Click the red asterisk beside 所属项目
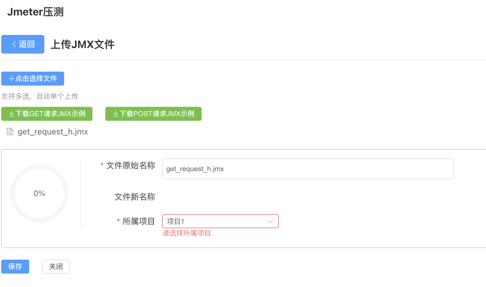This screenshot has width=486, height=287. 118,221
